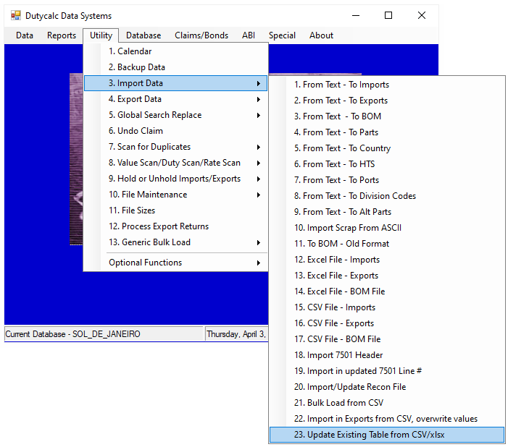Choose 3. From Text - To BOM
Image resolution: width=508 pixels, height=447 pixels.
(387, 116)
